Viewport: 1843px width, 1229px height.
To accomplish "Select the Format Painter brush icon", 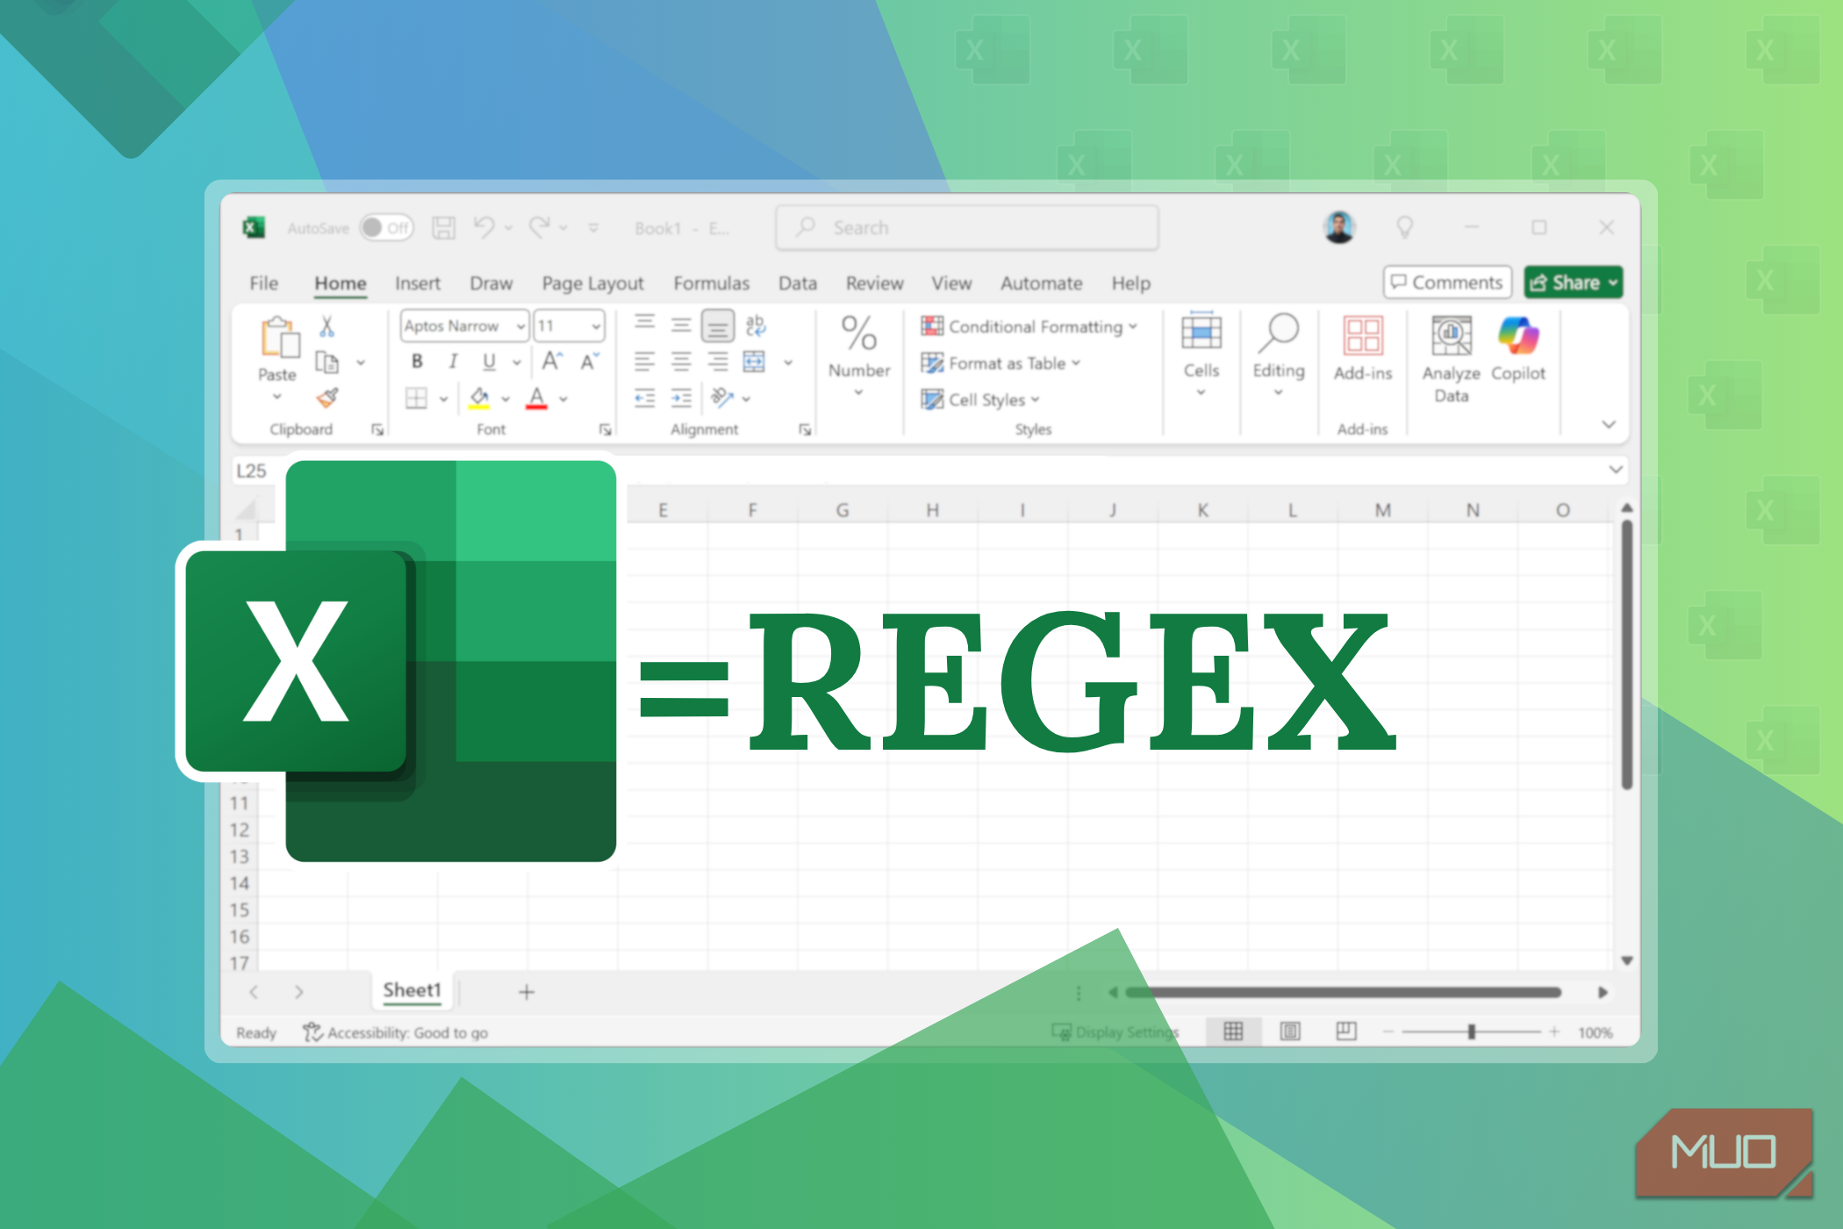I will (x=327, y=398).
